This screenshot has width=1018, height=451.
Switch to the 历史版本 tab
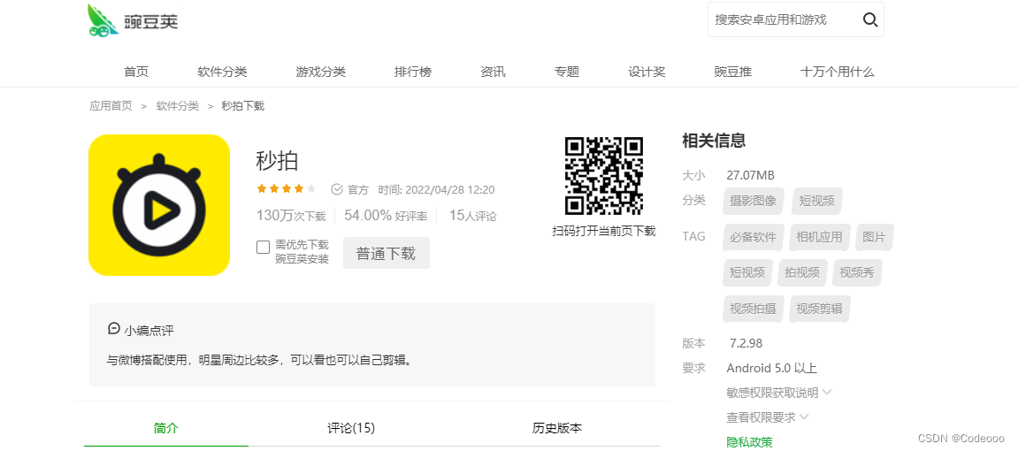[557, 428]
